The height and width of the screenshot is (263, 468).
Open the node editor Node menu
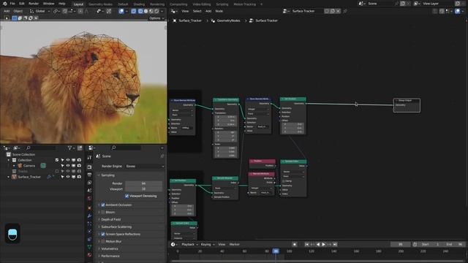click(219, 11)
